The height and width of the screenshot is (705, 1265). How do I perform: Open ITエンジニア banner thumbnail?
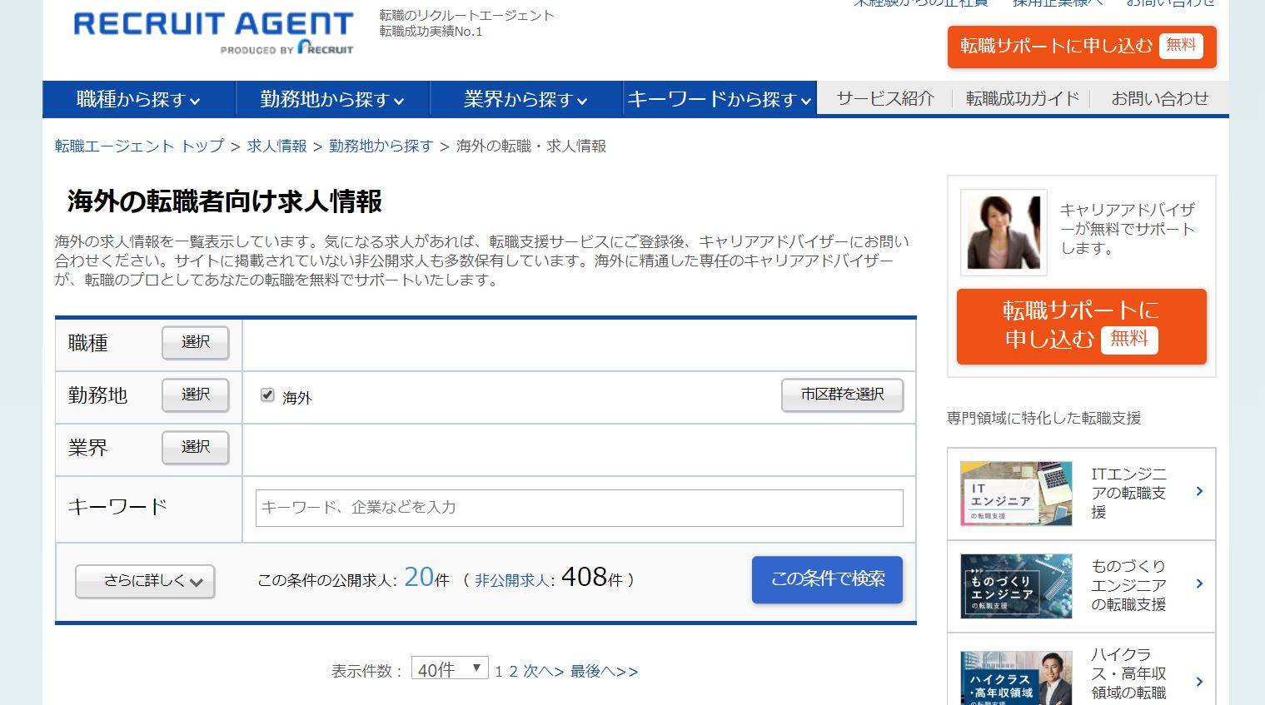click(1016, 494)
